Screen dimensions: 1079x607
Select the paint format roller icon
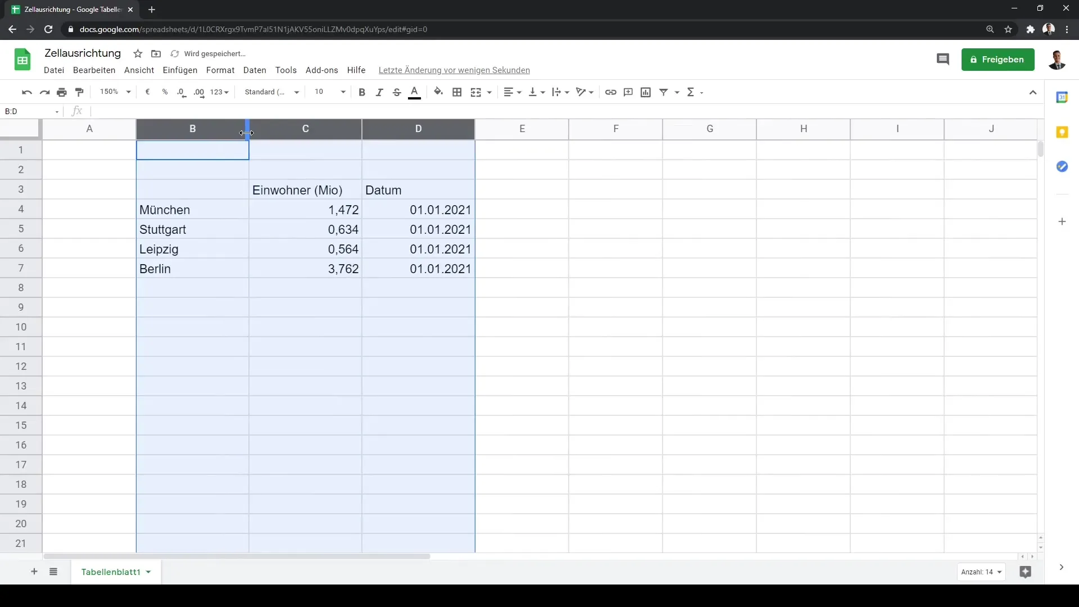pos(79,92)
